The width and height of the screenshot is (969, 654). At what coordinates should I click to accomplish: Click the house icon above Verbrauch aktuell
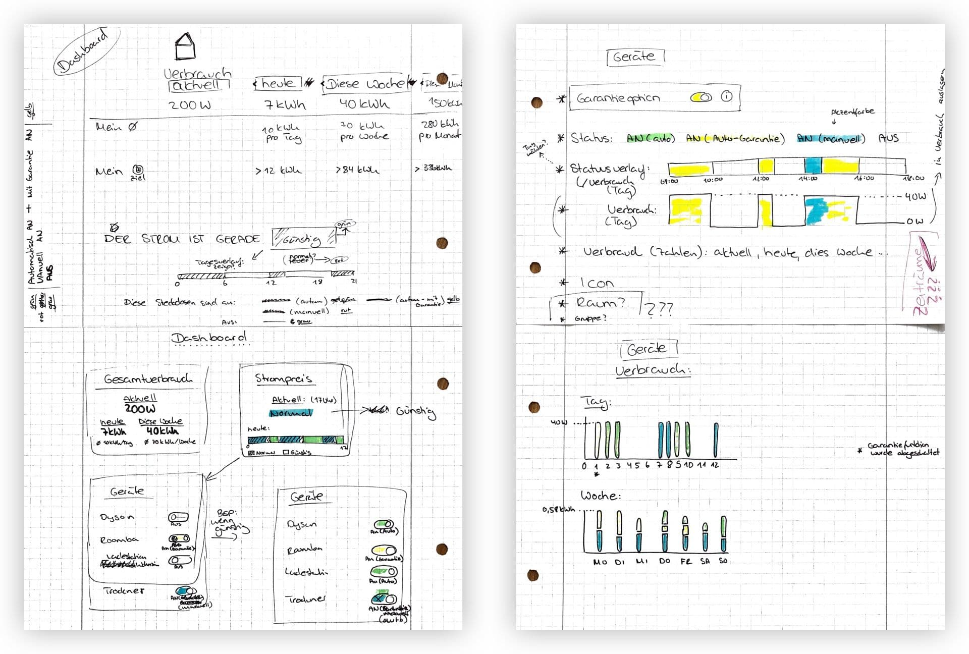186,44
